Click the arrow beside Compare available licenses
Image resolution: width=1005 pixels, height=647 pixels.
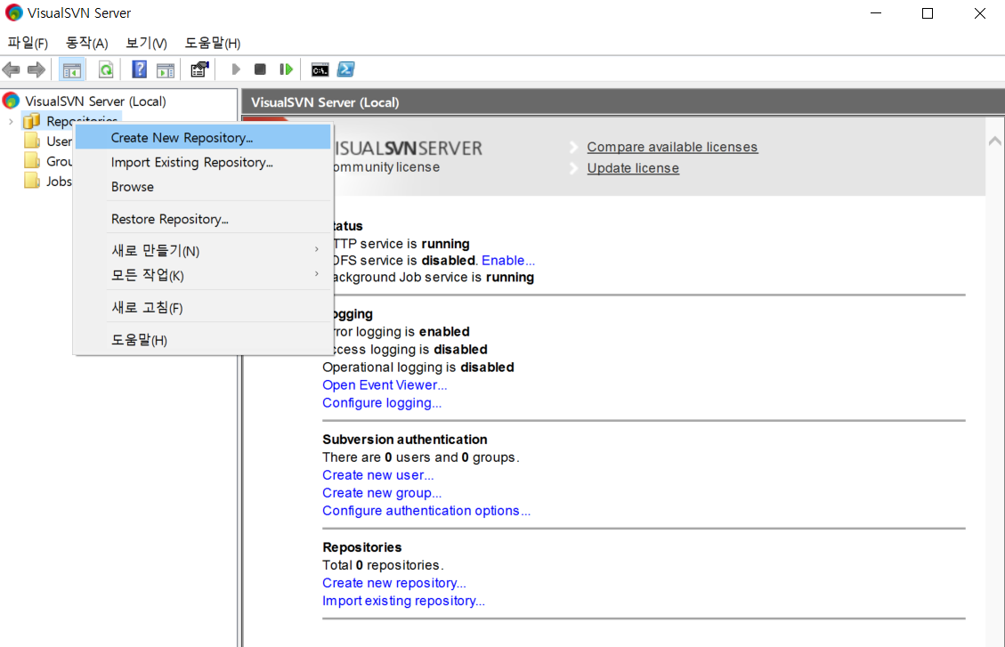[573, 148]
